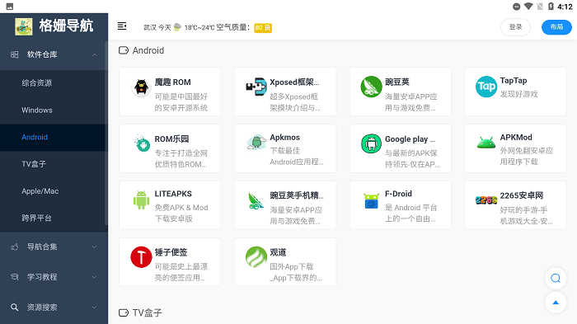Click the 4:12 clock in status bar
Viewport: 577px width, 324px height.
coord(565,7)
